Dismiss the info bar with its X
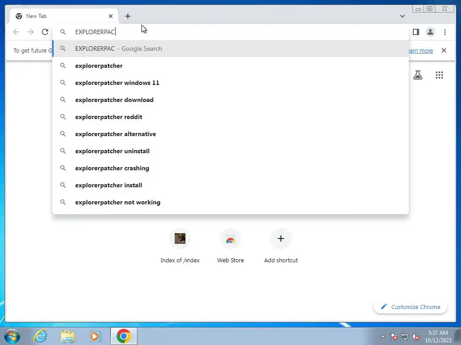Screen dimensions: 461x345 click(x=444, y=50)
